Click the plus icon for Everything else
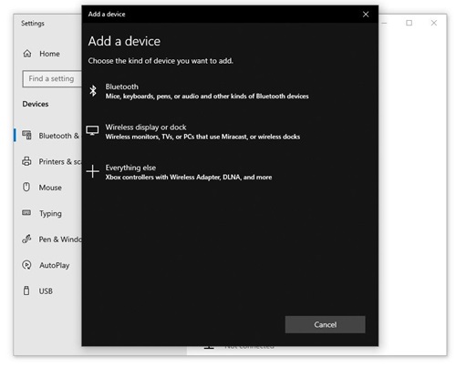Viewport: 456px width, 367px height. [92, 171]
